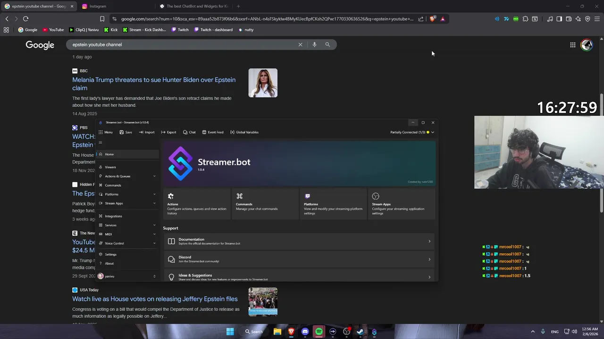The image size is (604, 339).
Task: Open Settings in Streamer.bot sidebar
Action: click(x=127, y=254)
